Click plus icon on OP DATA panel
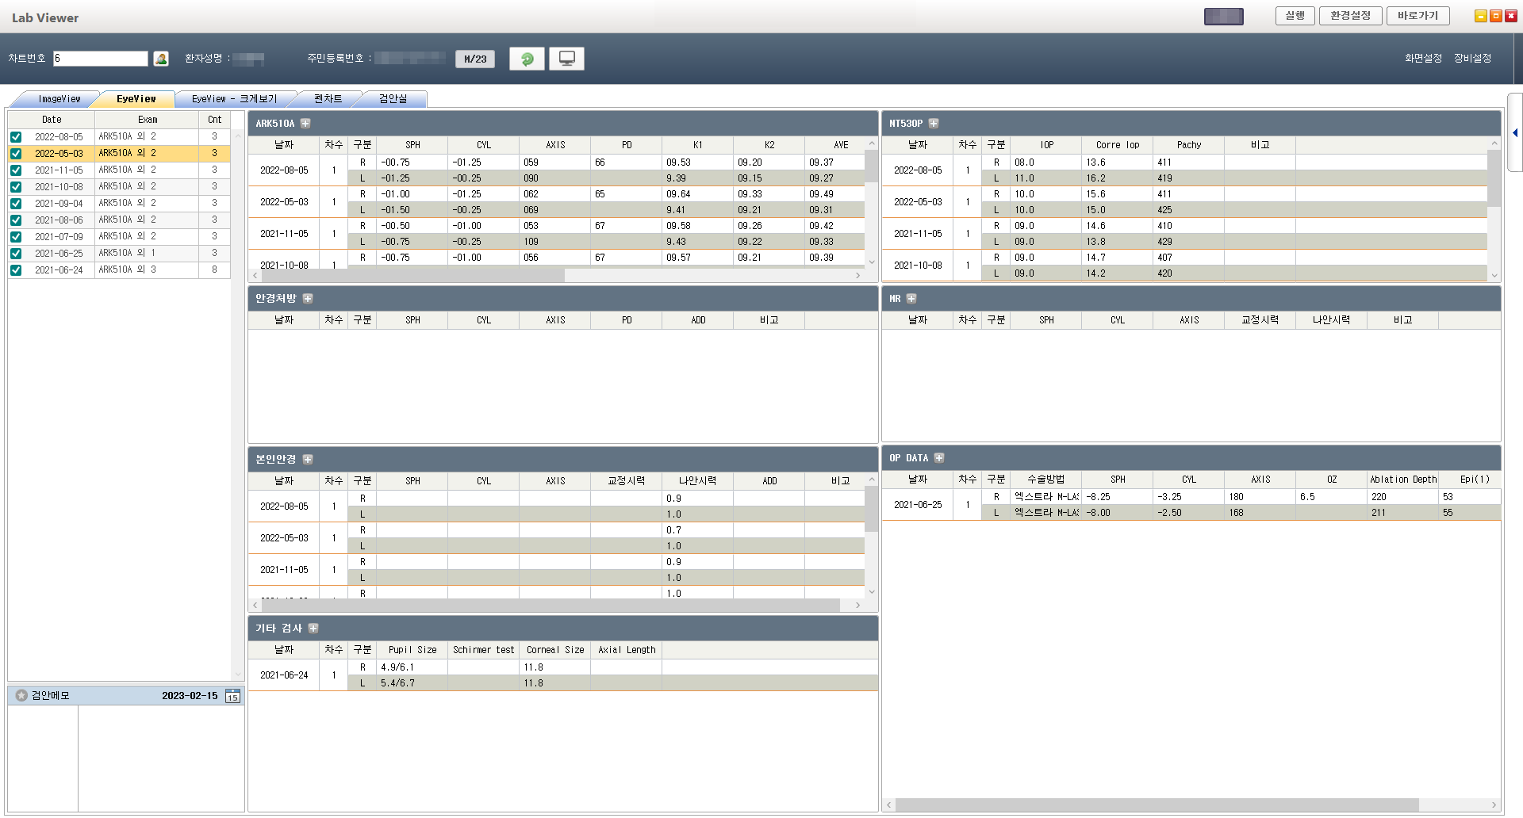 coord(939,458)
